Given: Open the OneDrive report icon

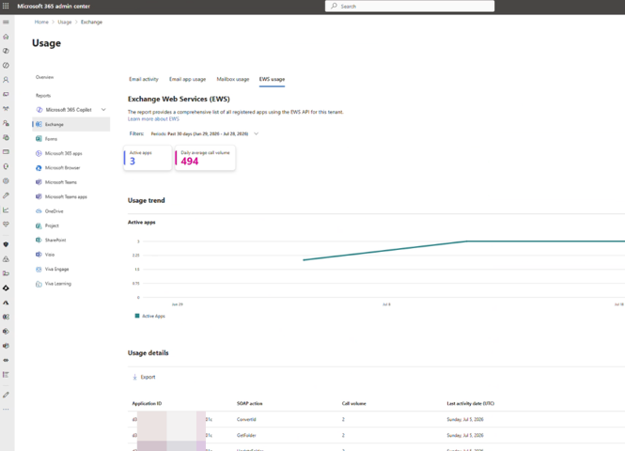Looking at the screenshot, I should point(39,211).
